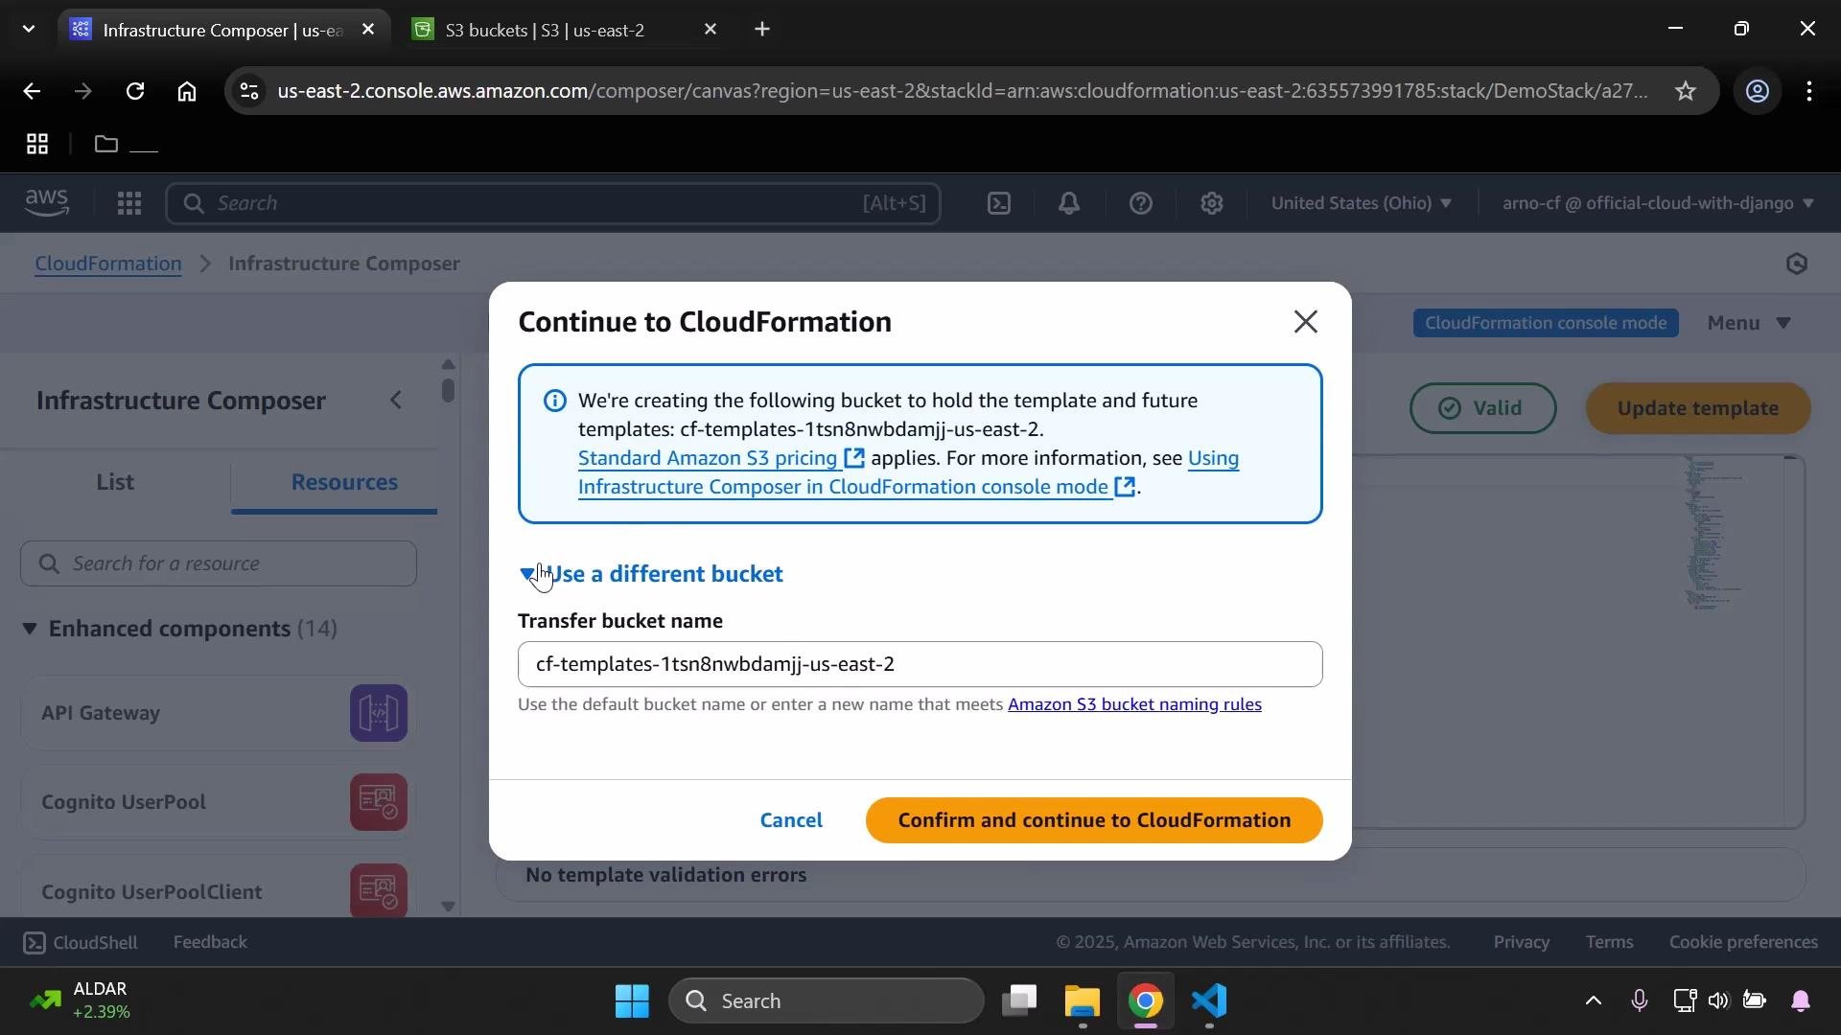Click the taskbar Search box

(x=827, y=1001)
